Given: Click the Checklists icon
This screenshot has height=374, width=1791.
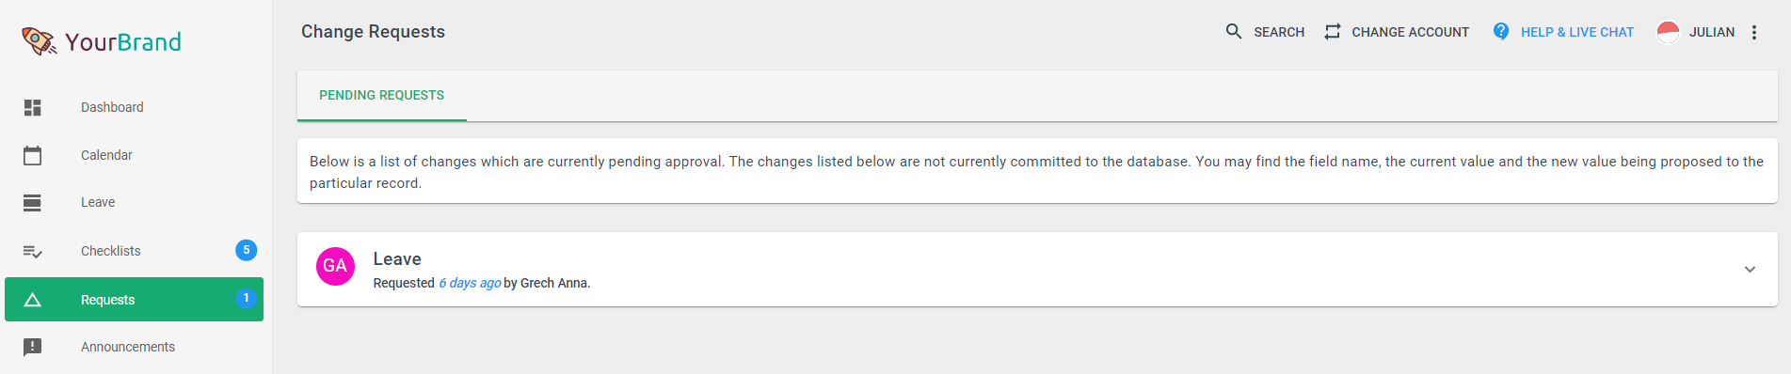Looking at the screenshot, I should coord(32,251).
